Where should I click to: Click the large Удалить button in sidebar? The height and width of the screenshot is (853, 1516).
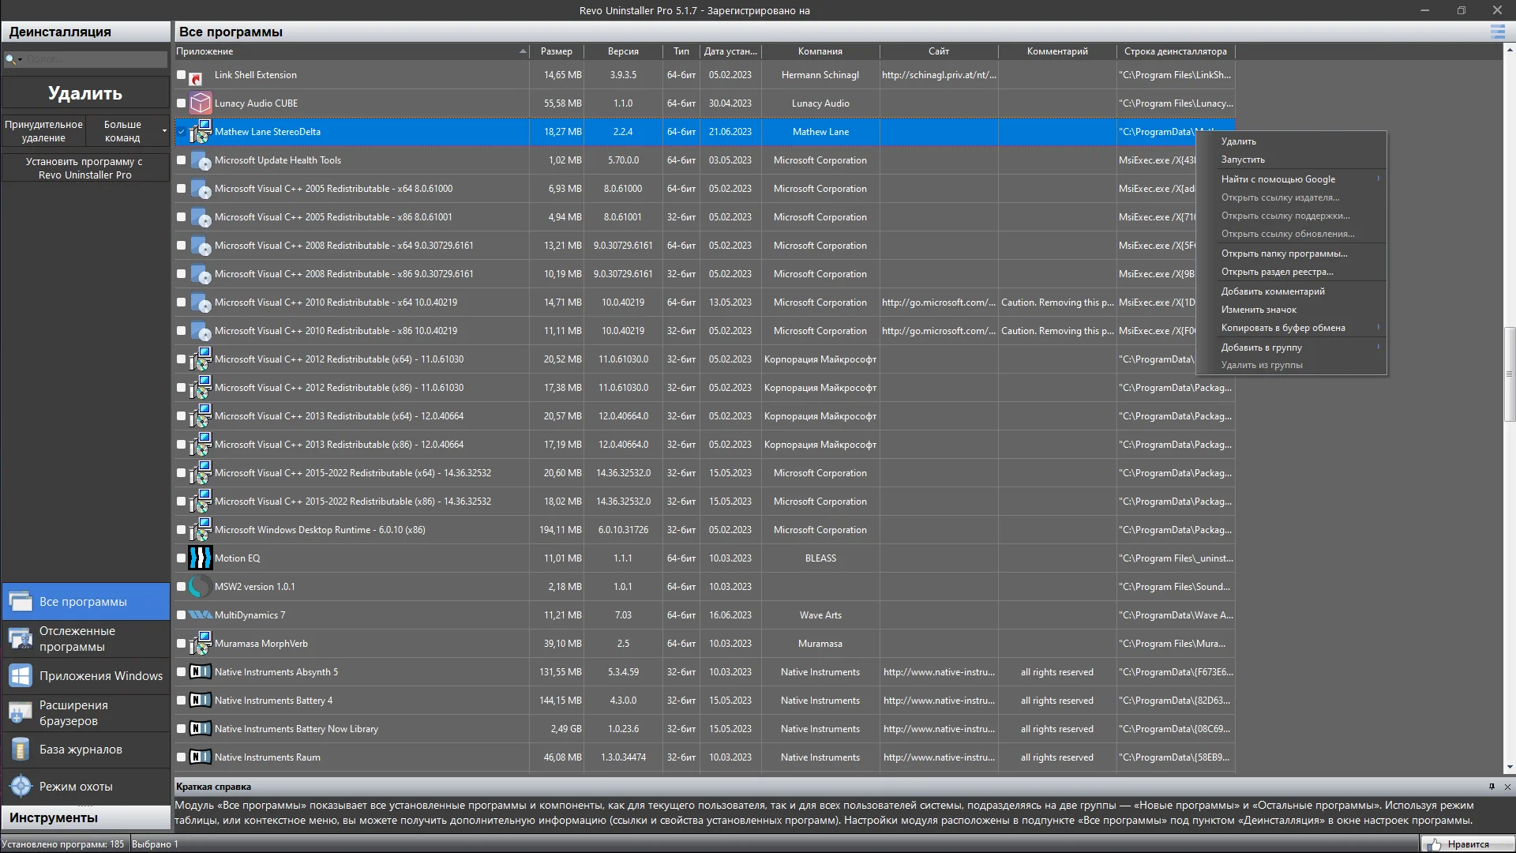(85, 93)
